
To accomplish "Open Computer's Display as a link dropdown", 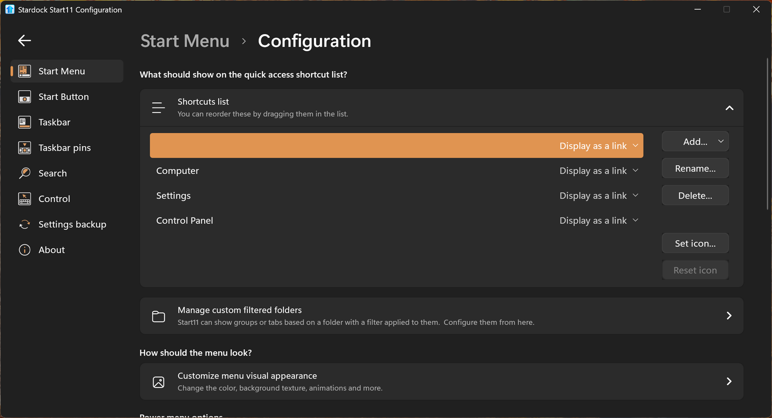I will coord(598,171).
